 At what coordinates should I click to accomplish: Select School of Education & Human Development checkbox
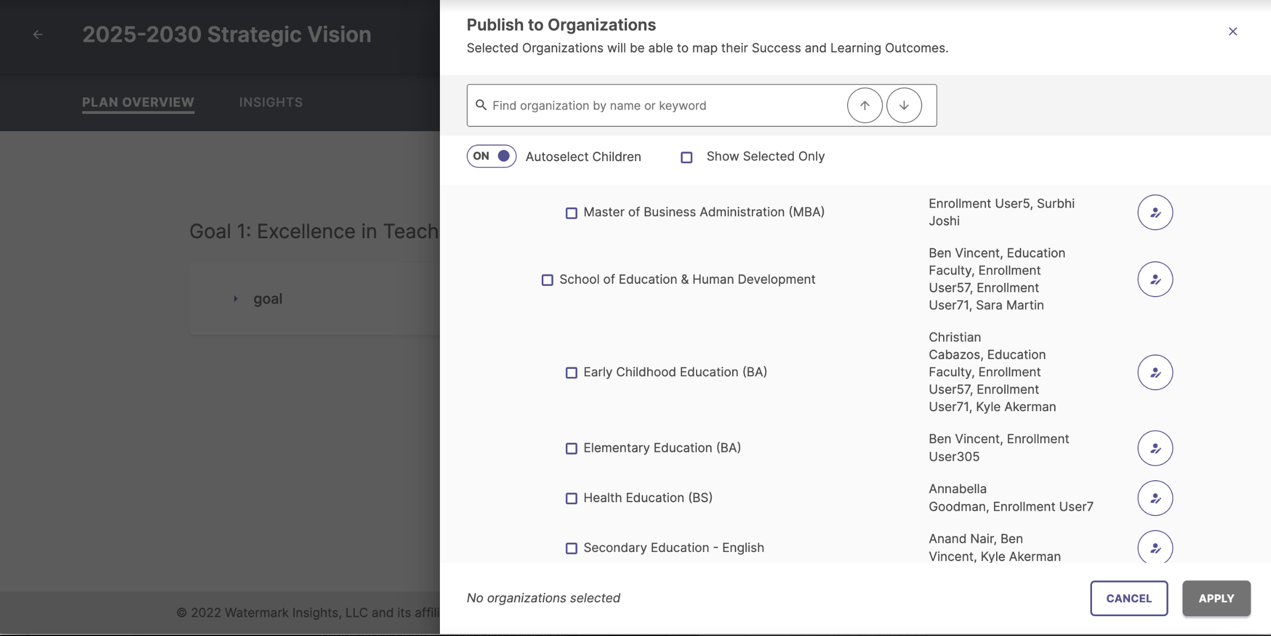tap(547, 280)
